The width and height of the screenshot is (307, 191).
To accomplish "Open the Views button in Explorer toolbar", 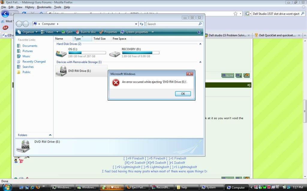I will 47,32.
